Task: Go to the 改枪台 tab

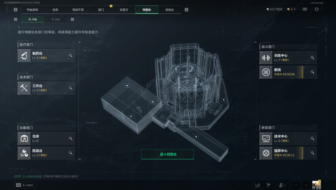Action: pos(170,10)
